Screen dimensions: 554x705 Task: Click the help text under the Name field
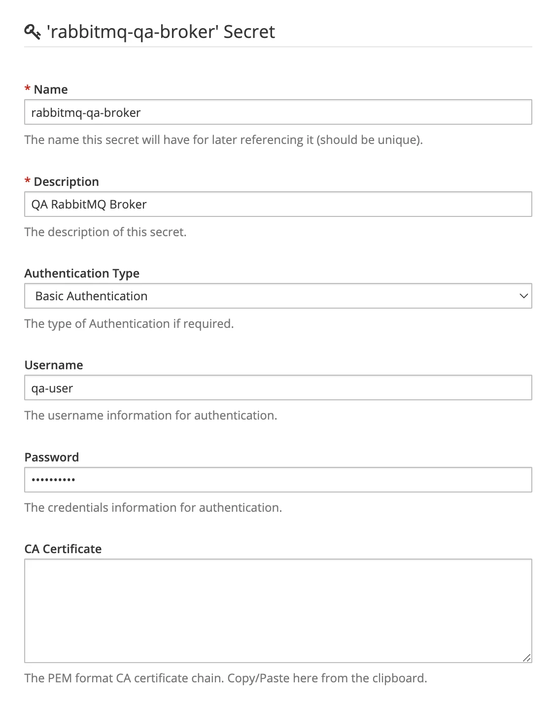223,140
